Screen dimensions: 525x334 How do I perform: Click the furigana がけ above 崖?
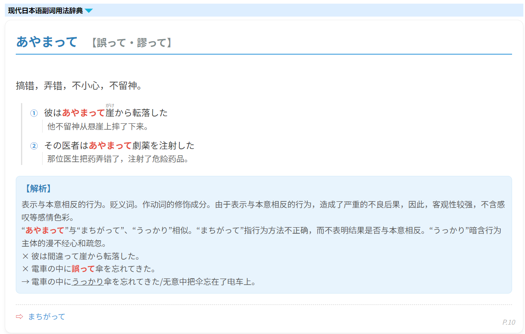tap(110, 106)
